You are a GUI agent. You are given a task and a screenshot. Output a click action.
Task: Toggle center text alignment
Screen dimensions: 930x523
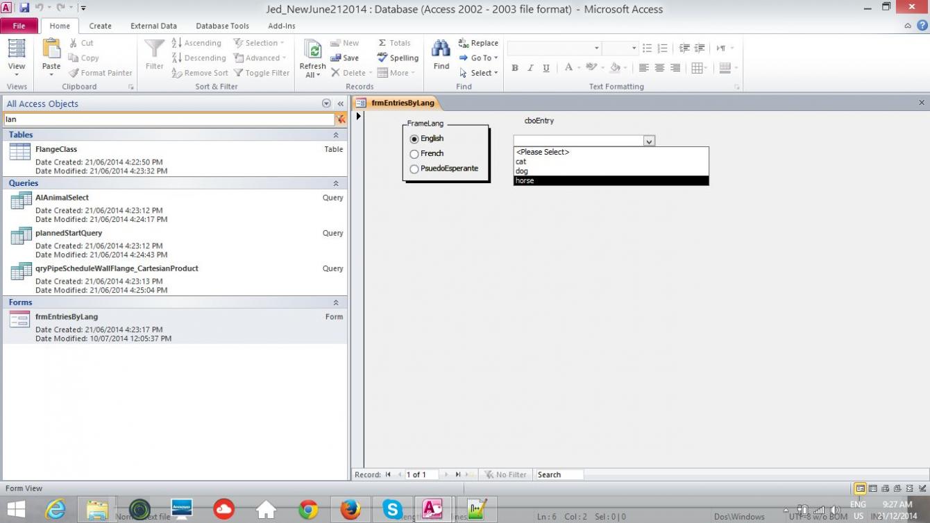coord(659,68)
